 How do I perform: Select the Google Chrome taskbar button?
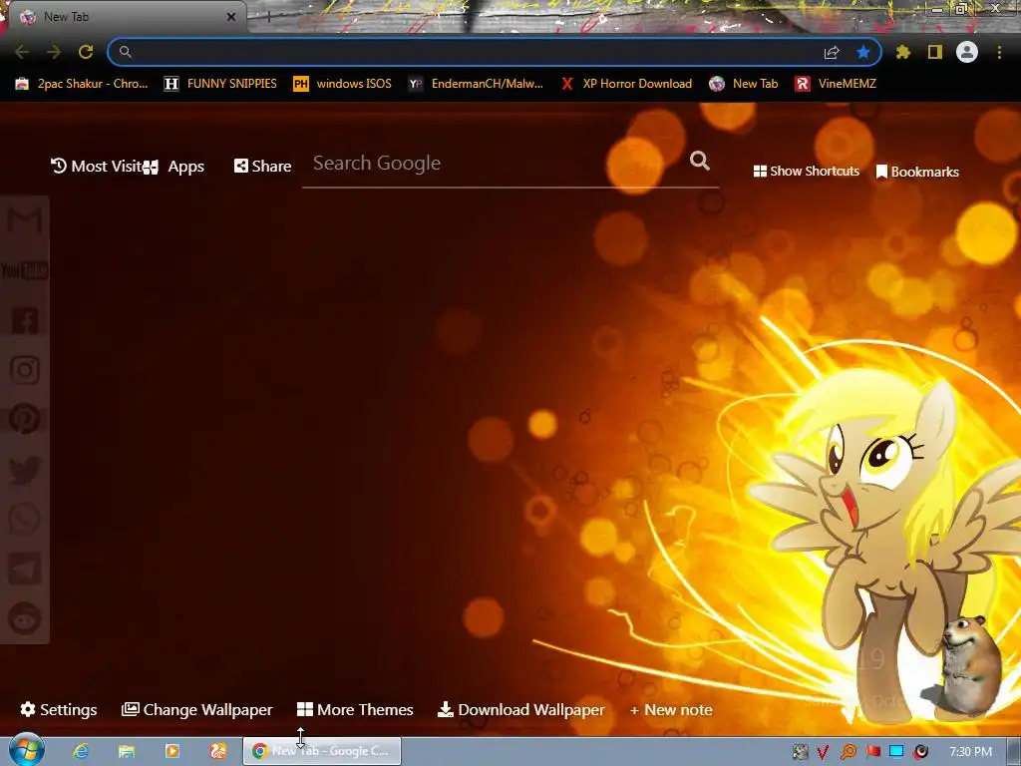click(x=322, y=751)
